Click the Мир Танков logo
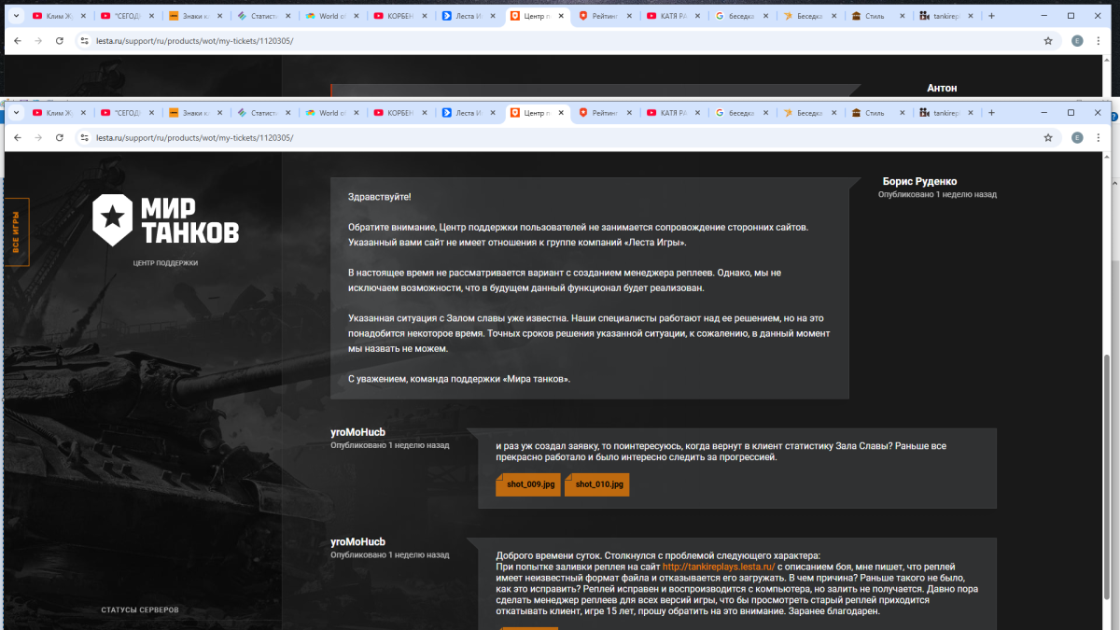The height and width of the screenshot is (630, 1120). (165, 220)
